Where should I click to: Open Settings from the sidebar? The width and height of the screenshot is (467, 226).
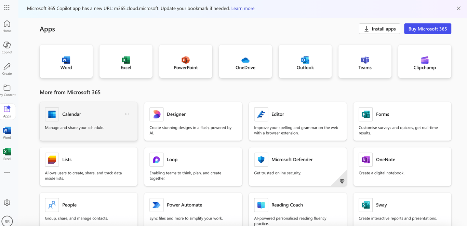[x=7, y=202]
